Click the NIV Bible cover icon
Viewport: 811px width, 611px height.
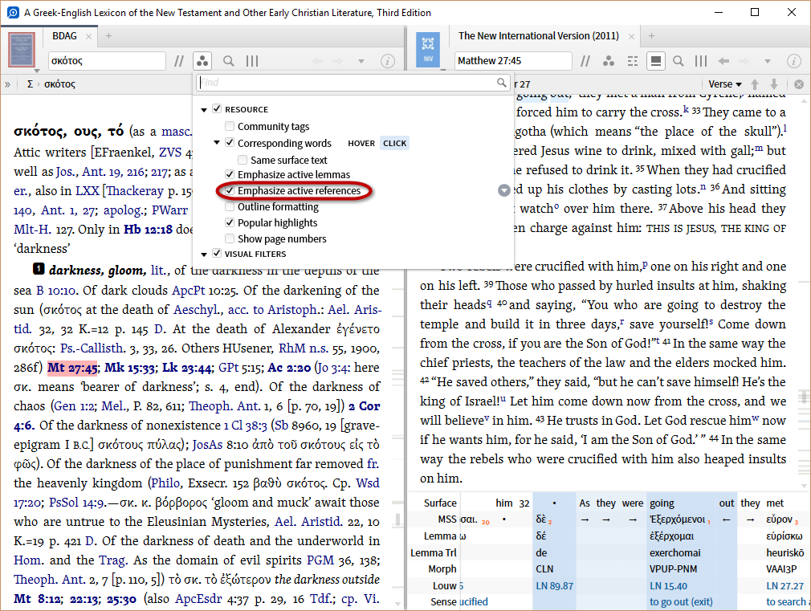pyautogui.click(x=428, y=50)
